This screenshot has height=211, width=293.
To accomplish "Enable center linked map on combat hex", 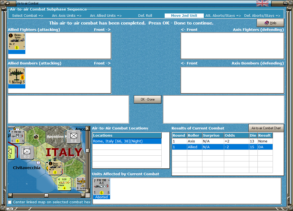I will (x=10, y=202).
